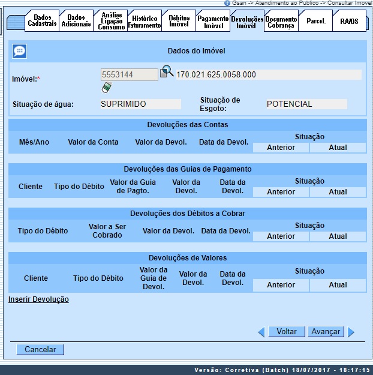The height and width of the screenshot is (375, 373).
Task: Go to the Histórico Faturamento tab
Action: pos(145,22)
